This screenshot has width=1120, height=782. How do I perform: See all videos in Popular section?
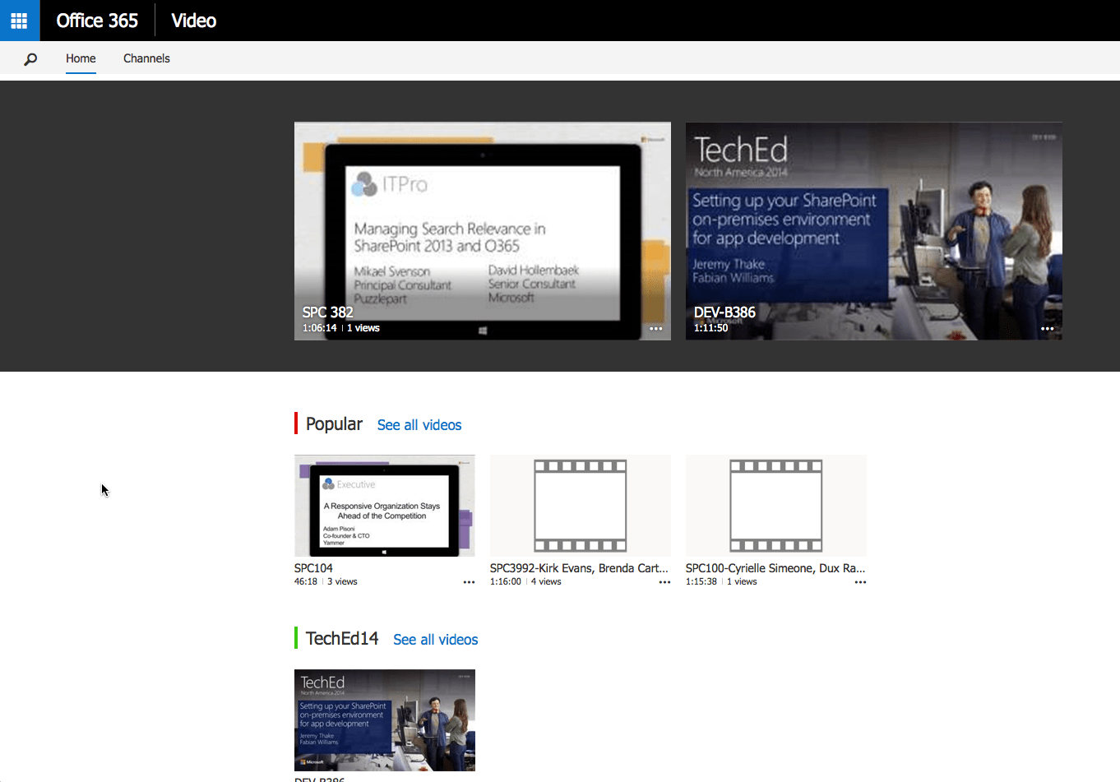[419, 423]
